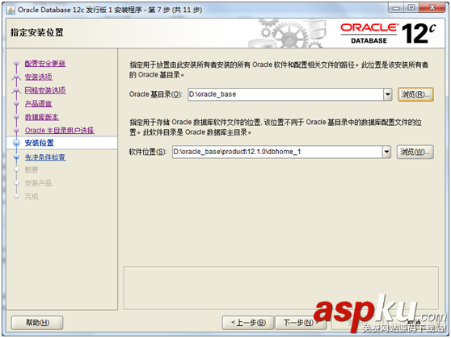Open the 数据库版本 step link
Viewport: 451px width, 338px height.
[42, 117]
